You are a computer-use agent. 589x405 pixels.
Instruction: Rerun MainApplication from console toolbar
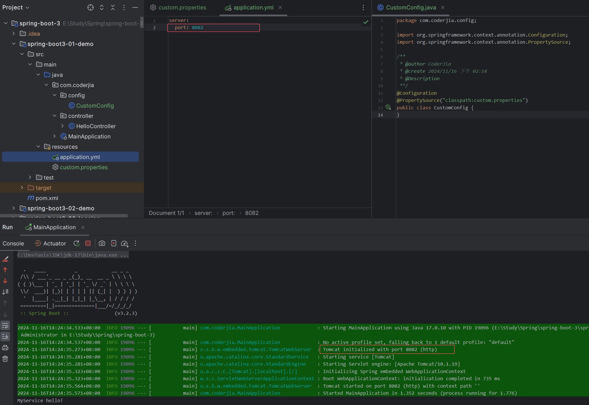(x=77, y=243)
